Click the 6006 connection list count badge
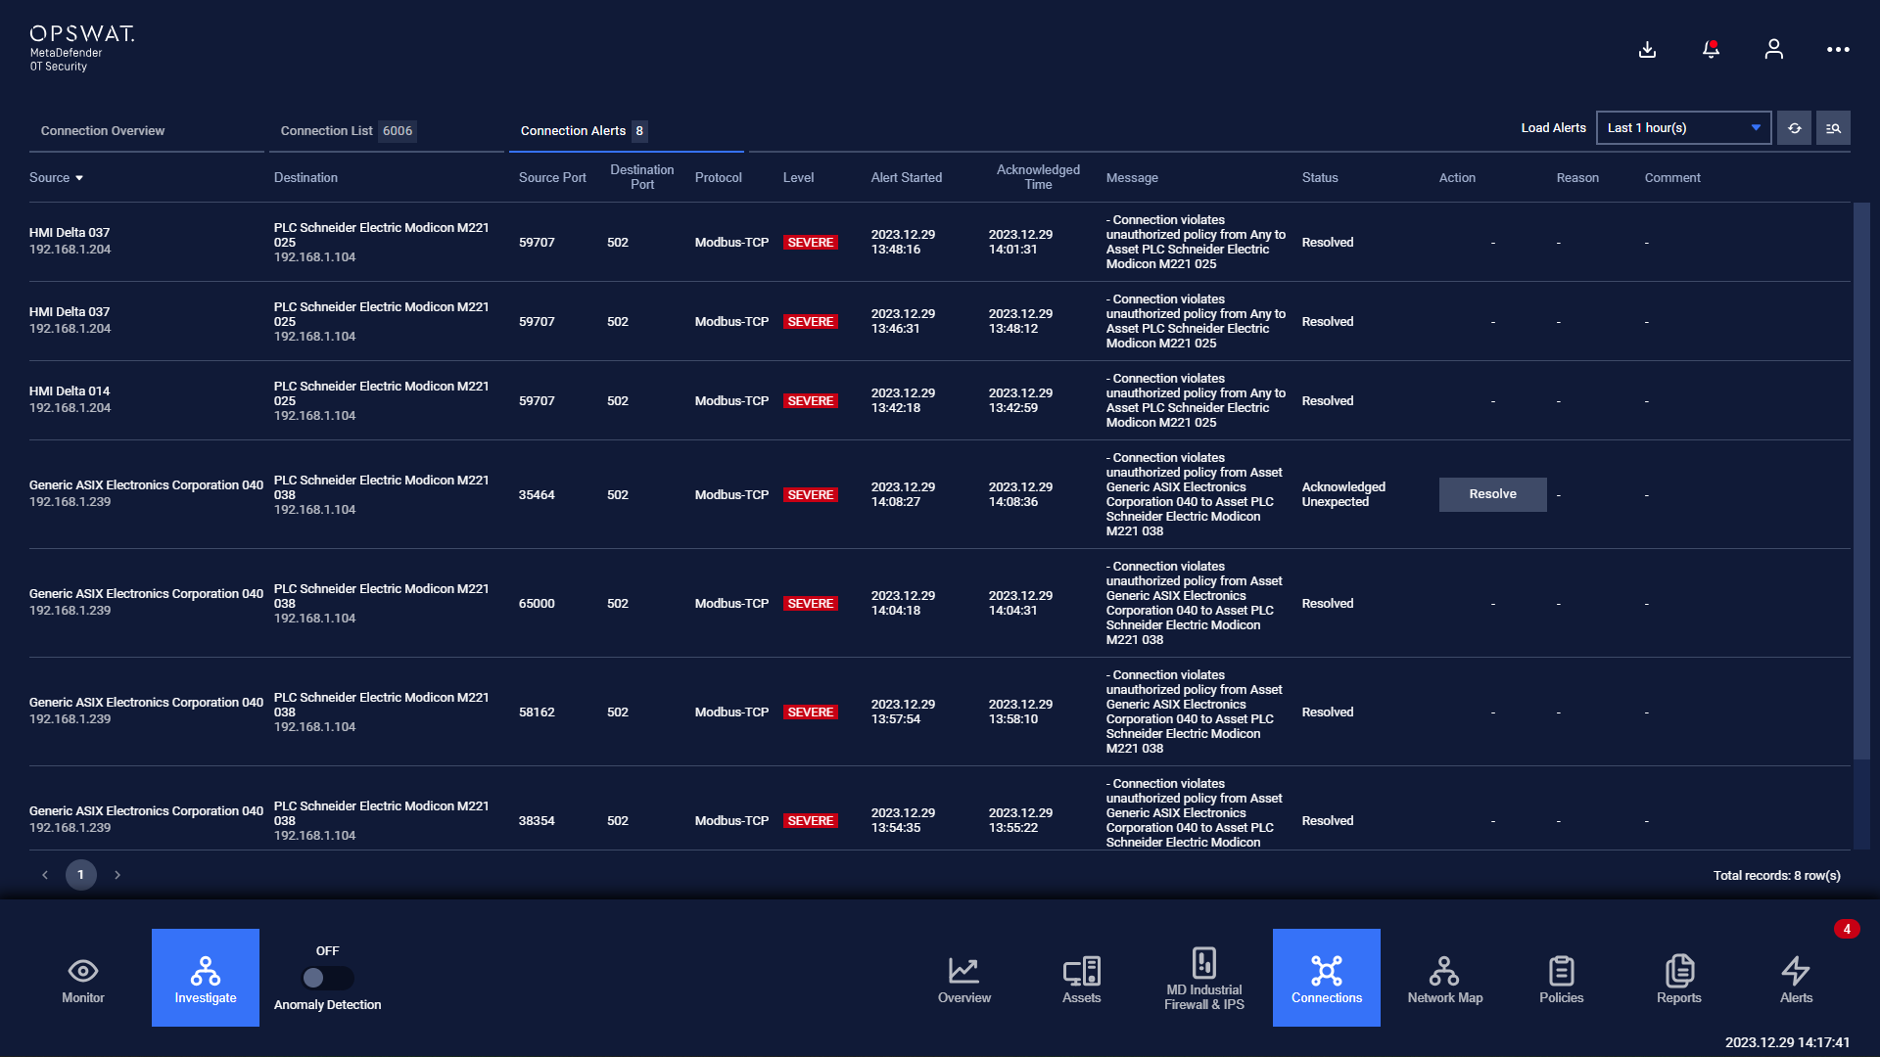 tap(398, 131)
